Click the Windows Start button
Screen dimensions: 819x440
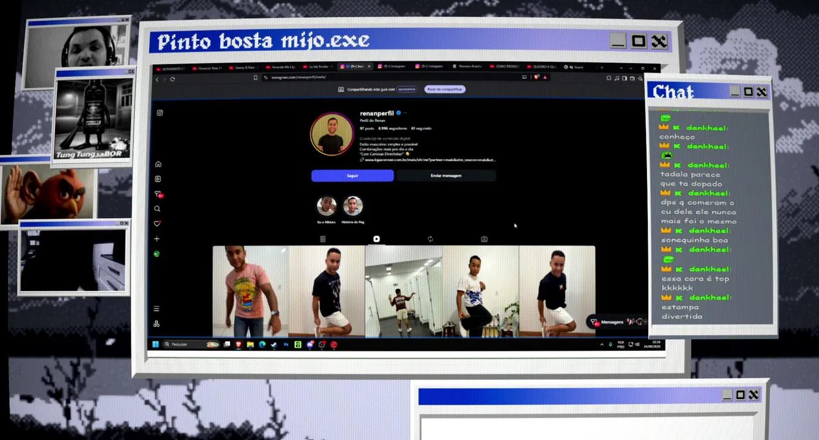pyautogui.click(x=155, y=345)
